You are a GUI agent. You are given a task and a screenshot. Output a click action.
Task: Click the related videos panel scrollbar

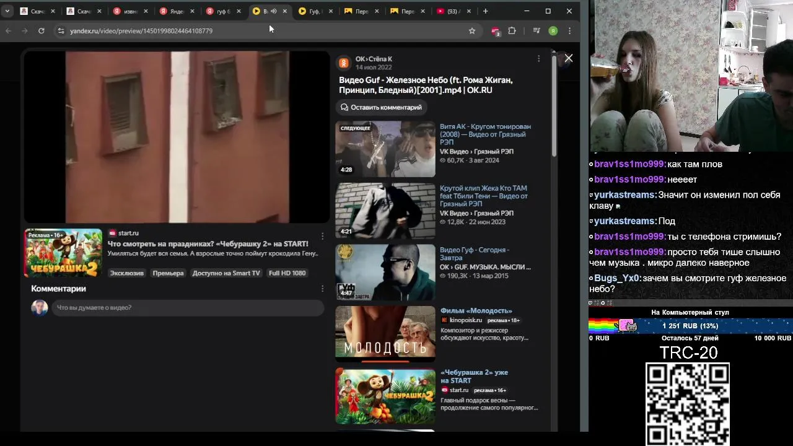pos(554,105)
